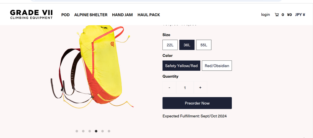Navigate to HAND JAM page

[x=122, y=15]
